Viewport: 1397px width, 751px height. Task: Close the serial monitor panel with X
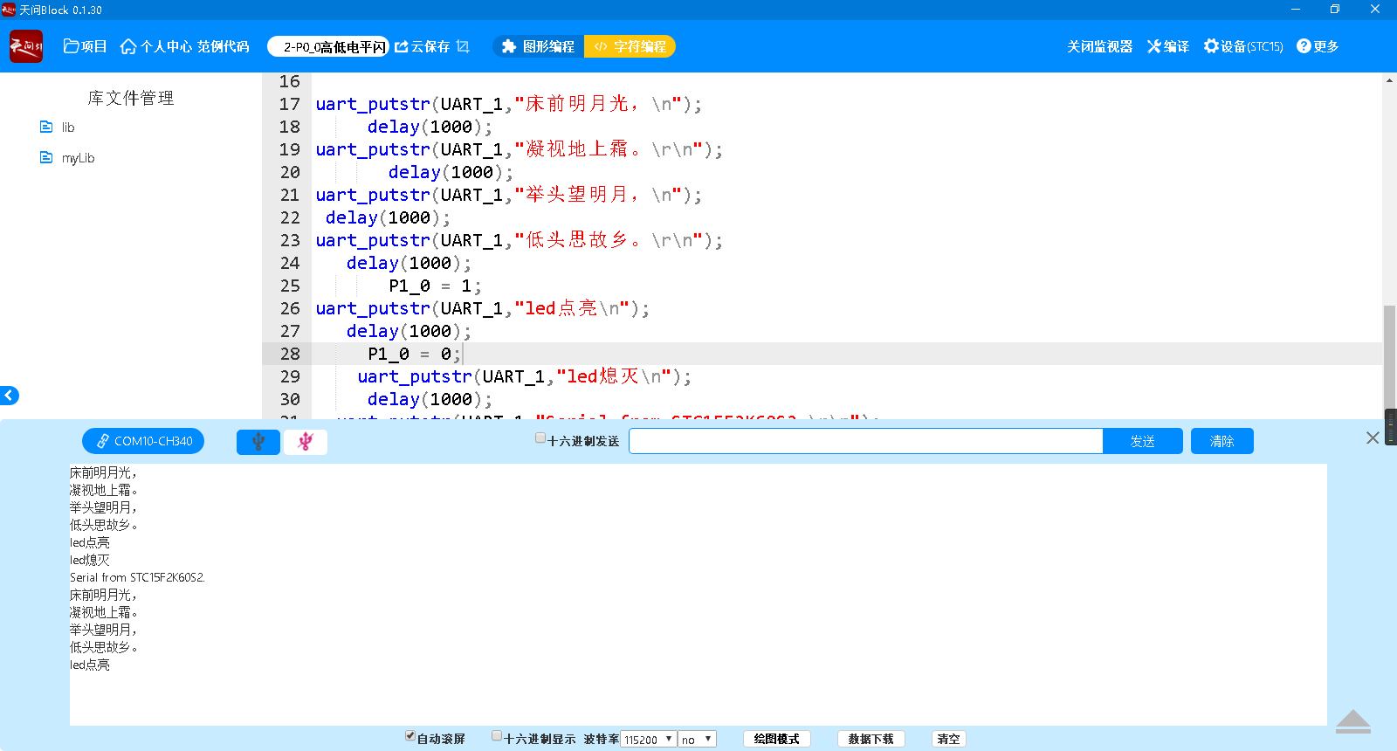click(x=1373, y=438)
